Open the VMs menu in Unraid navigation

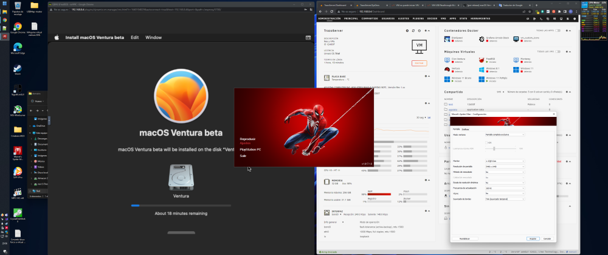[443, 18]
